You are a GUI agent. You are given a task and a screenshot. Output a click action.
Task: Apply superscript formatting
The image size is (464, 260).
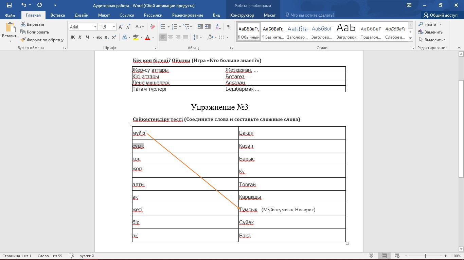click(114, 37)
